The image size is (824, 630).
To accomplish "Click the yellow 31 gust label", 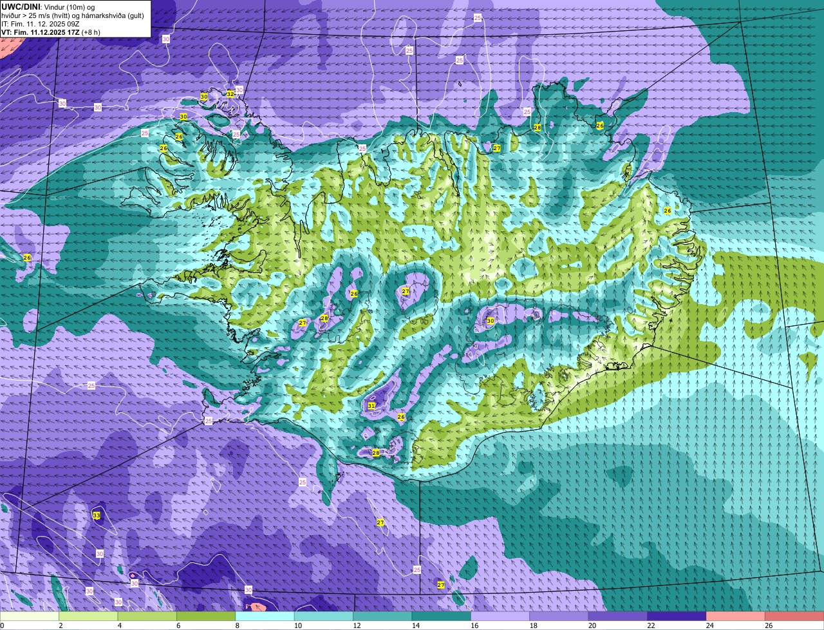I will (371, 406).
